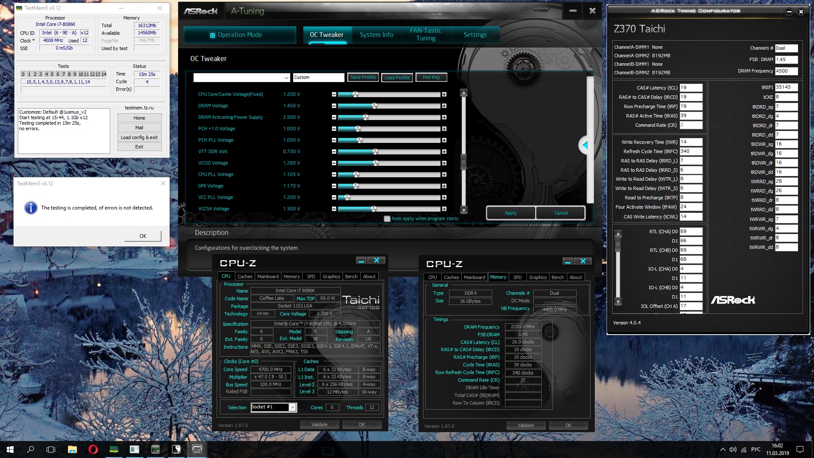Click the plus icon for DRAM Voltage
This screenshot has height=458, width=814.
coord(444,106)
